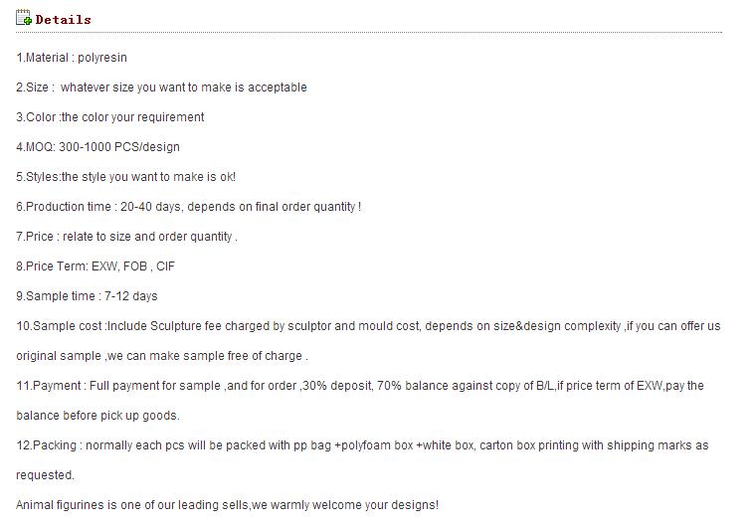The width and height of the screenshot is (753, 528).
Task: Click the Details notepad icon
Action: click(x=24, y=18)
